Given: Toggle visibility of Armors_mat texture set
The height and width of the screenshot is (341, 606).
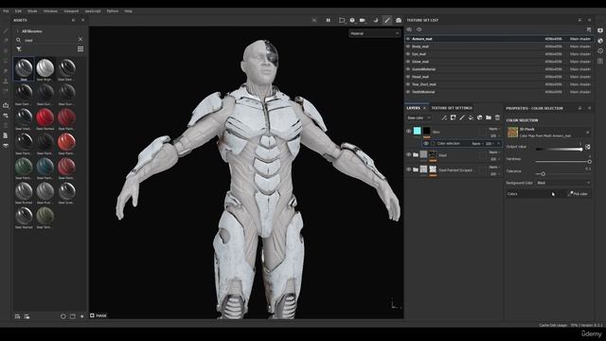Looking at the screenshot, I should 408,39.
